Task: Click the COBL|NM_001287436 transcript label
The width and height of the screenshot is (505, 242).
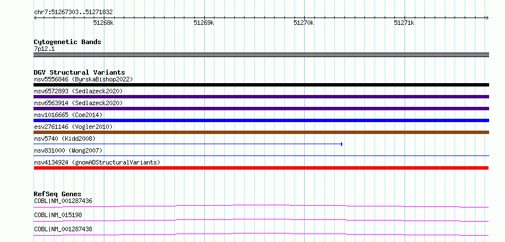Action: tap(63, 201)
